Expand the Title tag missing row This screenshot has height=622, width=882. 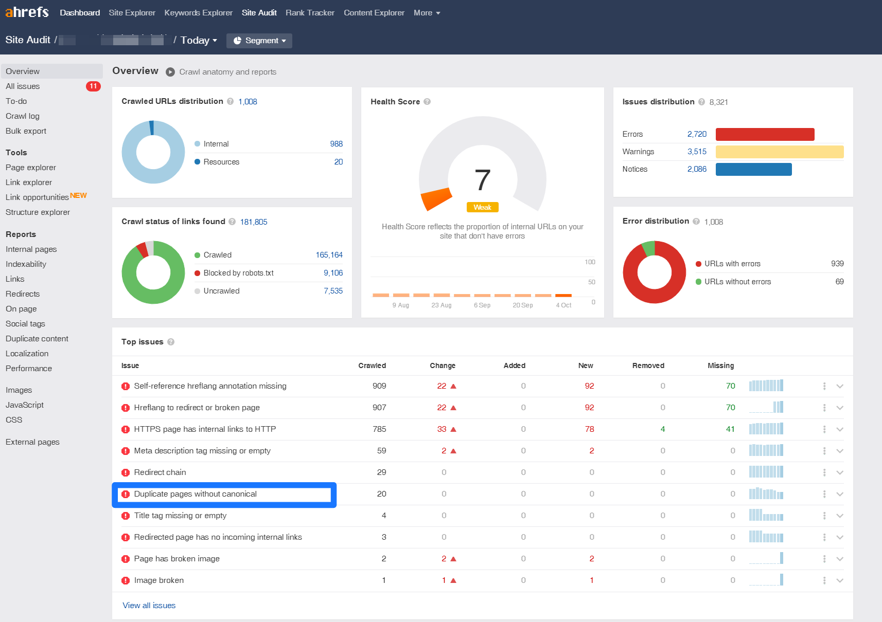(x=840, y=516)
